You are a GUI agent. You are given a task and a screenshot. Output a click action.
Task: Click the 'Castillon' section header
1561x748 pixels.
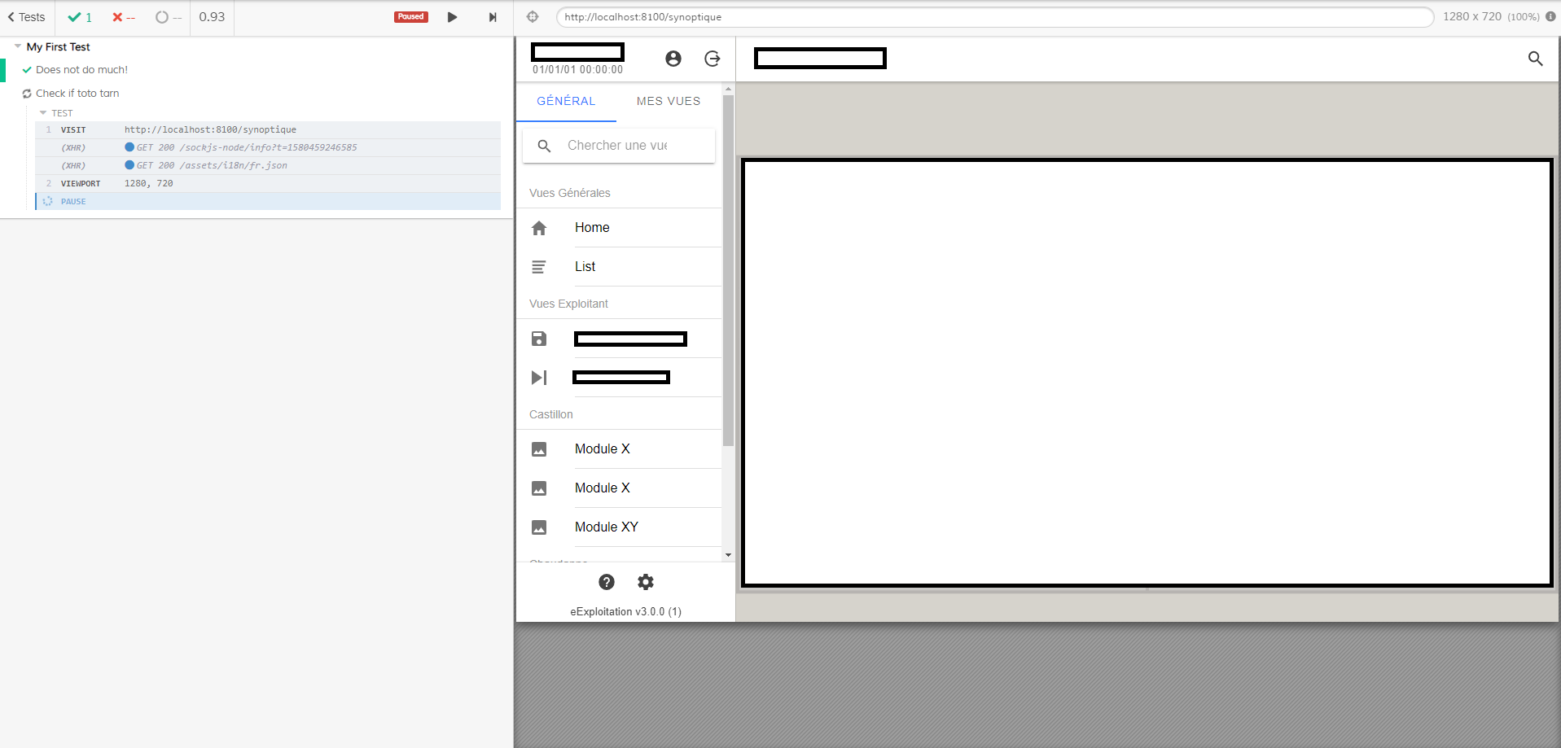tap(551, 414)
